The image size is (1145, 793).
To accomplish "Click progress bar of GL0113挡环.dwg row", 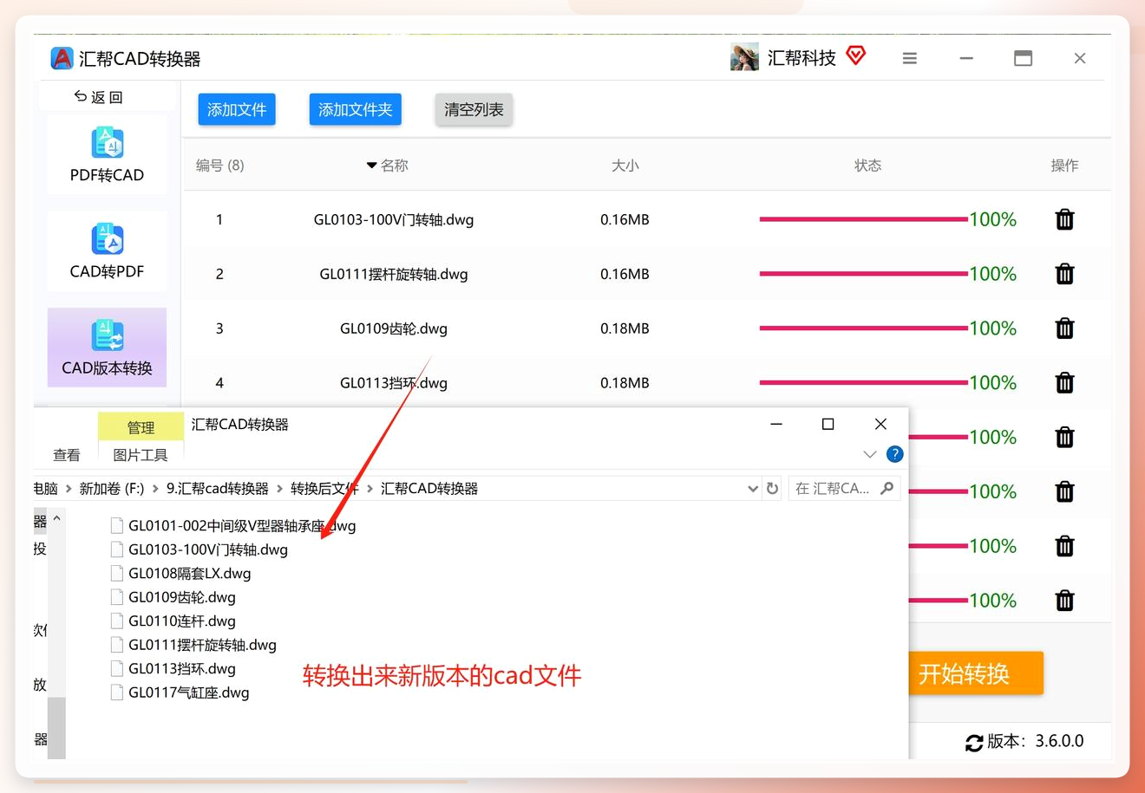I will pos(863,383).
